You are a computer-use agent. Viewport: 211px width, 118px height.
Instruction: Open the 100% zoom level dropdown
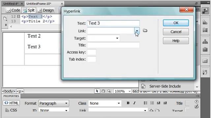click(122, 91)
